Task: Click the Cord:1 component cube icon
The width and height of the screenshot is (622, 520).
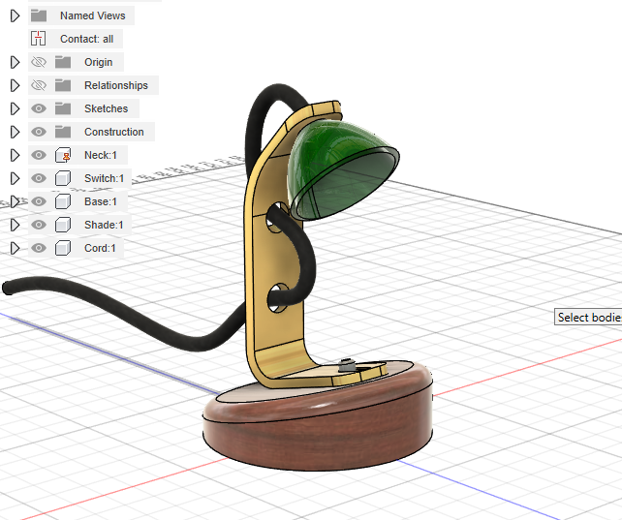Action: [x=63, y=248]
